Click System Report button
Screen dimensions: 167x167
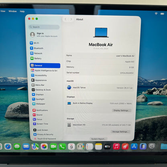pyautogui.click(x=98, y=139)
